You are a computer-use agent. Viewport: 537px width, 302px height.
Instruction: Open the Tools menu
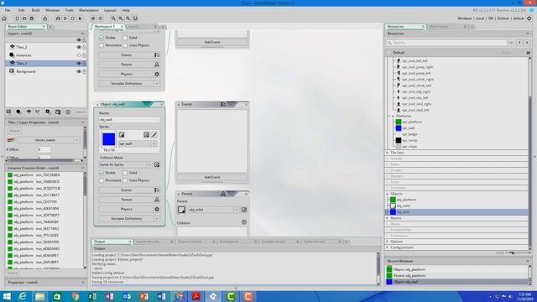click(69, 10)
